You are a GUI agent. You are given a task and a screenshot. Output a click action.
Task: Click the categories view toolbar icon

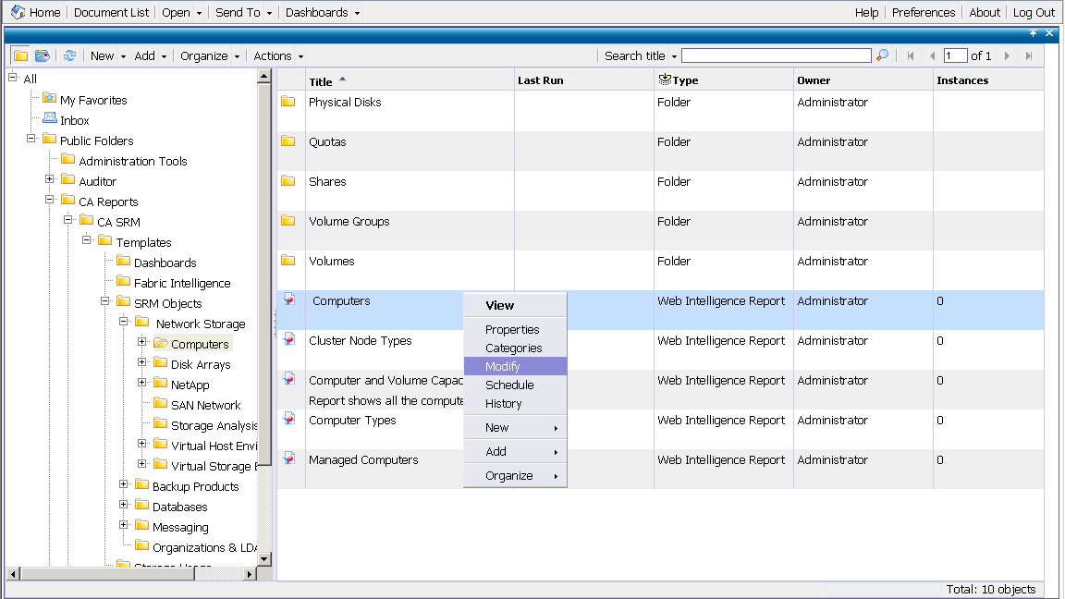(x=43, y=55)
